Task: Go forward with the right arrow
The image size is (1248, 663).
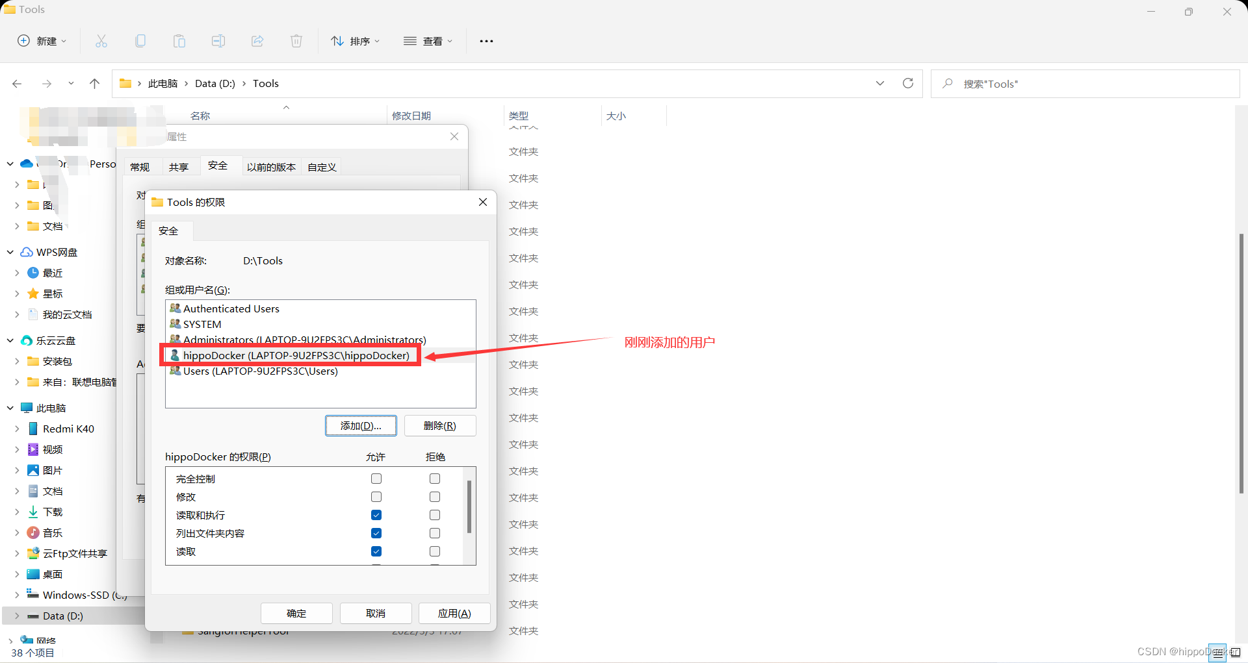Action: 46,84
